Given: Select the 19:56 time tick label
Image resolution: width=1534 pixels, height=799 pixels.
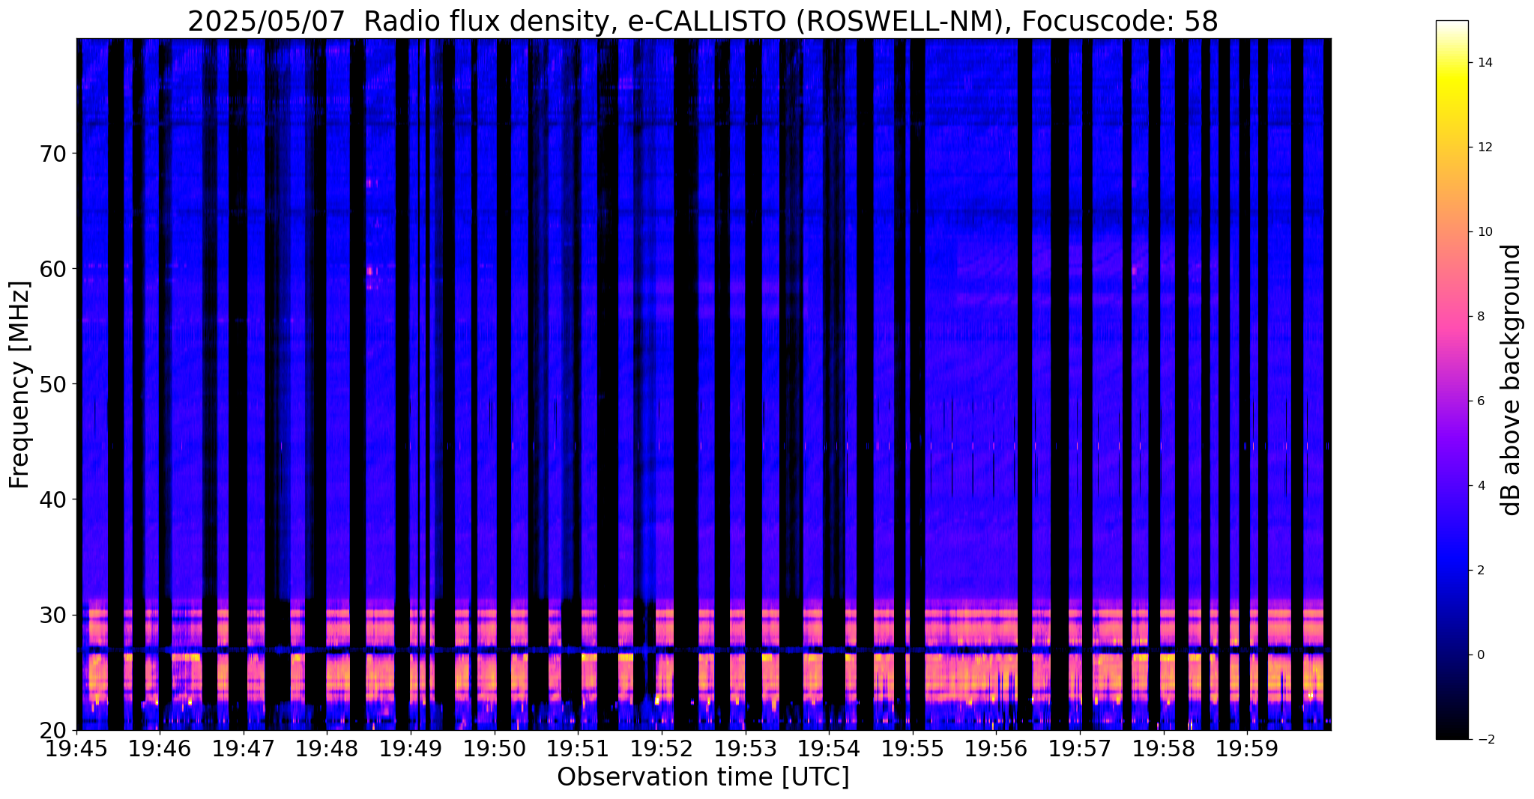Looking at the screenshot, I should tap(995, 748).
